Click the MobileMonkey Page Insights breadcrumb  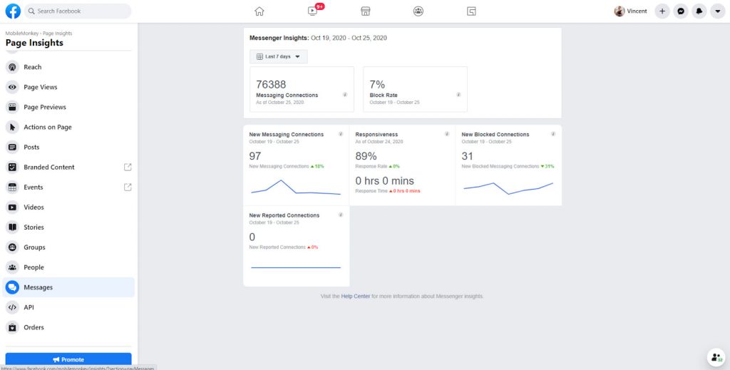coord(38,34)
